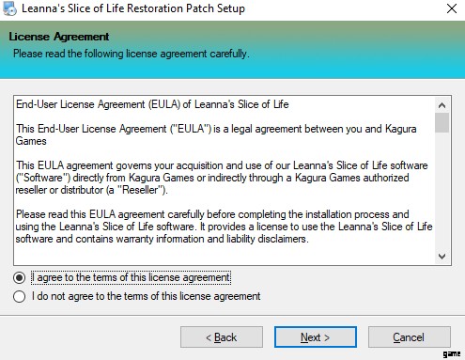
Task: Select the 'I agree' radio button
Action: pos(20,277)
